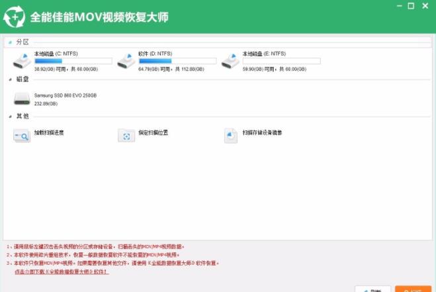Click the D: drive usage bar

coord(177,61)
